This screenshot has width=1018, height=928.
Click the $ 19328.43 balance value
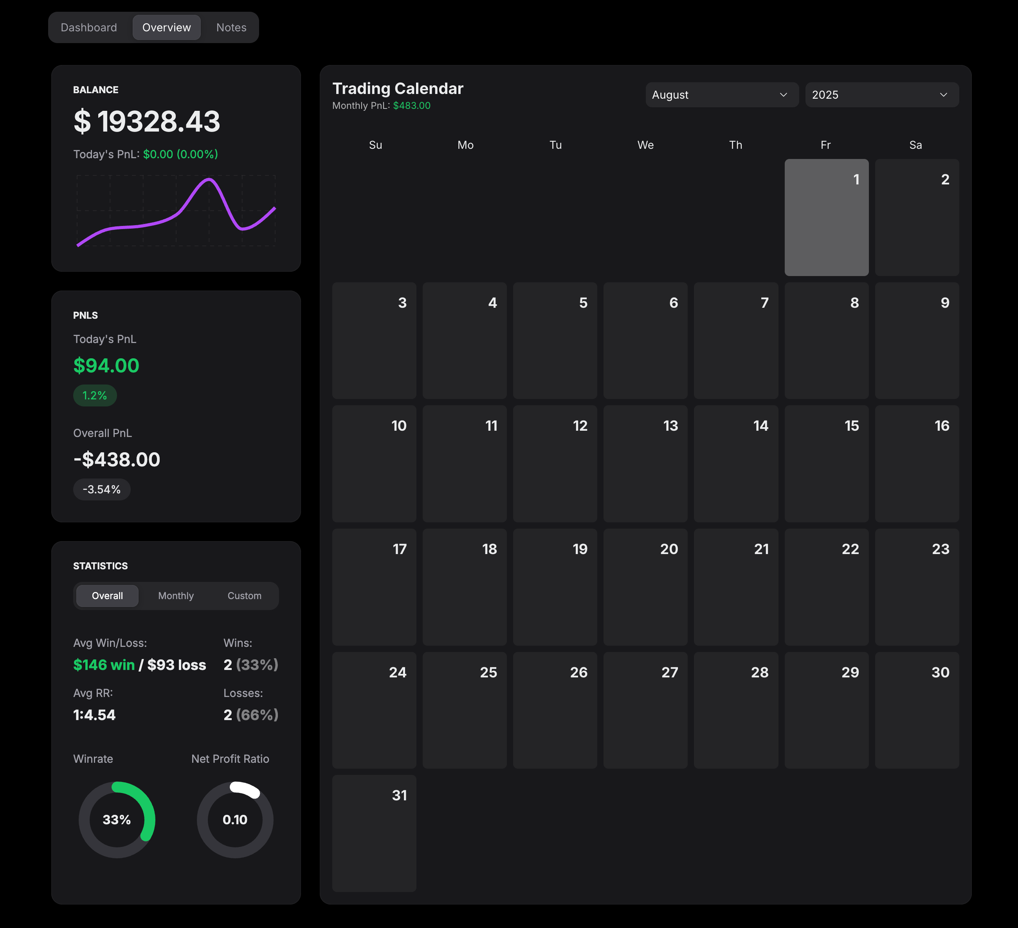[147, 121]
